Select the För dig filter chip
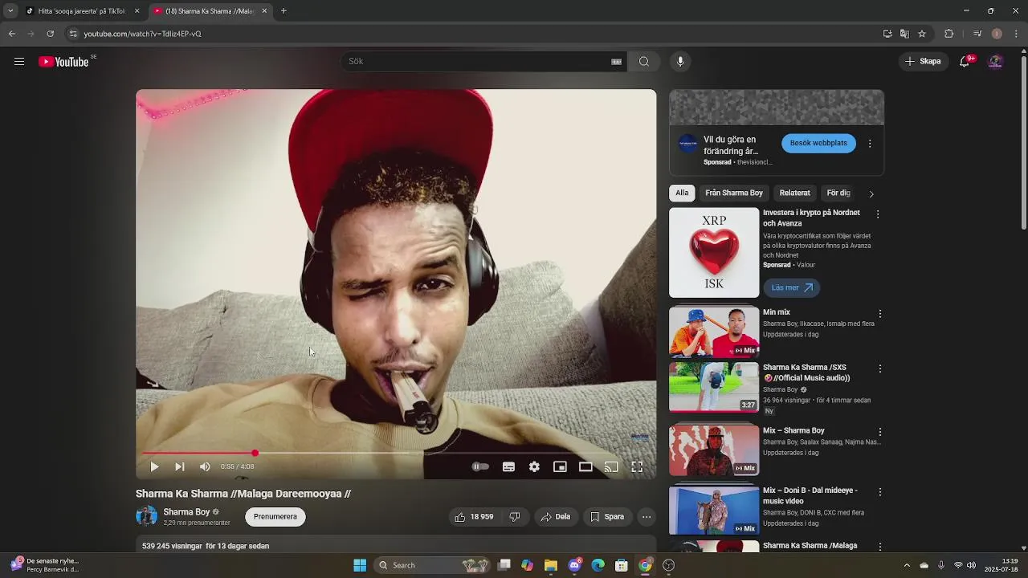 point(838,193)
